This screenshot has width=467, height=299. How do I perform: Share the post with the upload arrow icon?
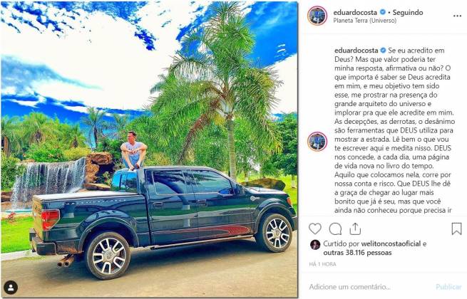pyautogui.click(x=355, y=229)
